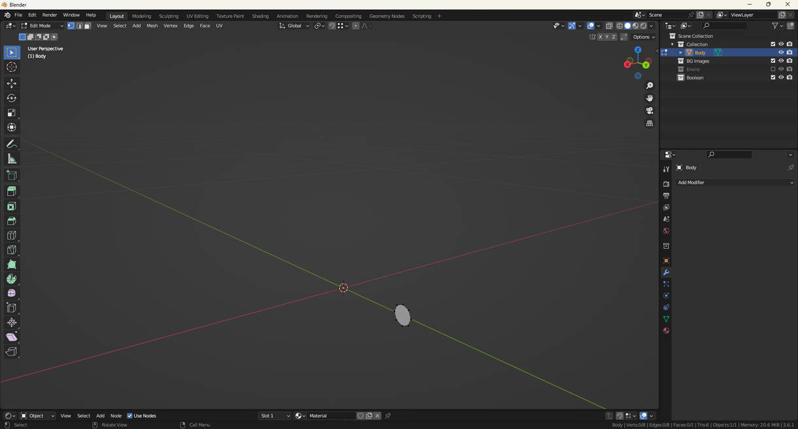Open the outliner filter dropdown
The image size is (798, 429).
click(x=777, y=26)
